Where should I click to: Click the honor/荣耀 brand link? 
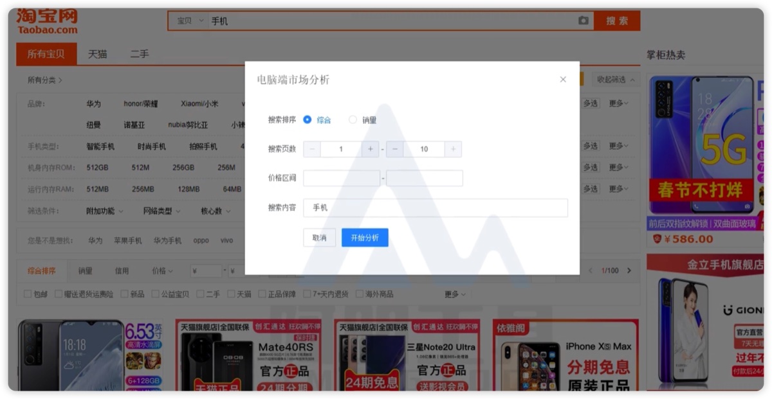141,103
